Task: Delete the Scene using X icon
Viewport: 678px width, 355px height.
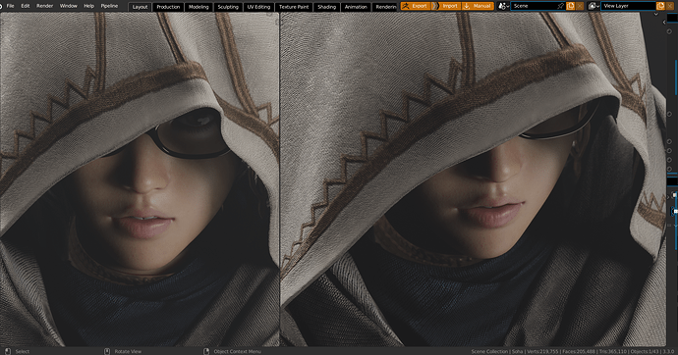Action: (580, 6)
